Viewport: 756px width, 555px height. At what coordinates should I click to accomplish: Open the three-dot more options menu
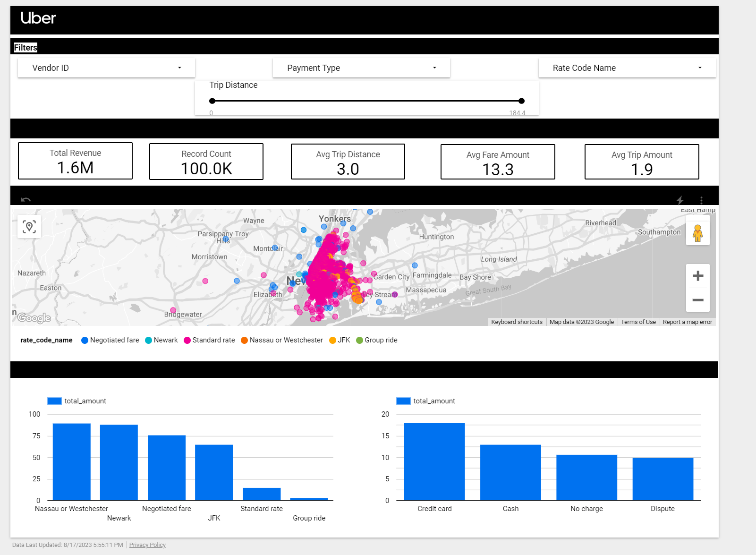click(x=701, y=200)
